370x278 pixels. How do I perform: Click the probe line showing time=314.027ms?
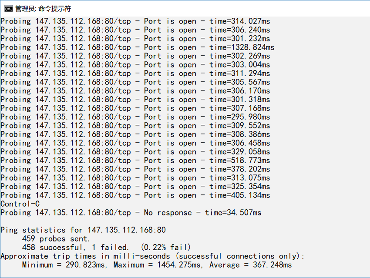tap(135, 21)
